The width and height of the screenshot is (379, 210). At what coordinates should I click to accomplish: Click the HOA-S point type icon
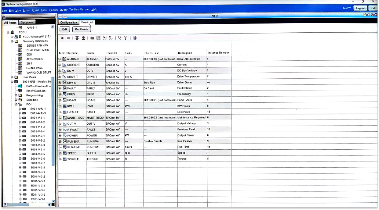pos(65,100)
